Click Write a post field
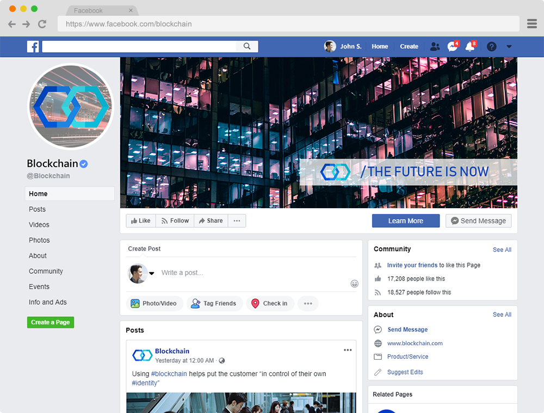This screenshot has height=413, width=544. point(182,273)
